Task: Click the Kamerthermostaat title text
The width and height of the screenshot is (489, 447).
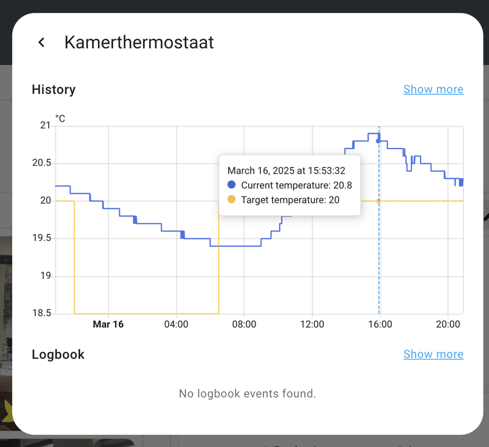Action: coord(139,42)
